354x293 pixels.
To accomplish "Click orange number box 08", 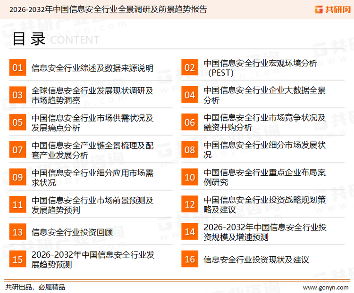I will click(190, 150).
